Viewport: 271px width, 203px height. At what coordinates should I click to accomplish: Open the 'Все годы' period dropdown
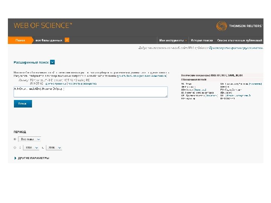point(30,139)
